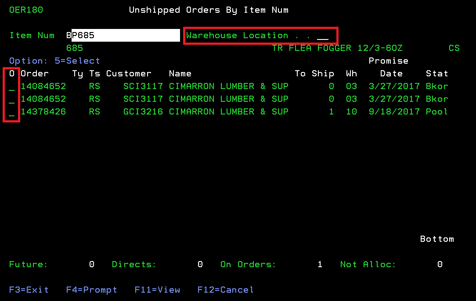Click option field in first order row
This screenshot has width=476, height=301.
[x=12, y=86]
